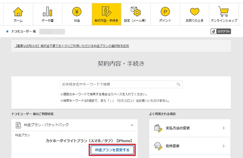Viewport: 243px width, 158px height.
Task: Open 設定（メール等） envelope gear icon
Action: (136, 11)
